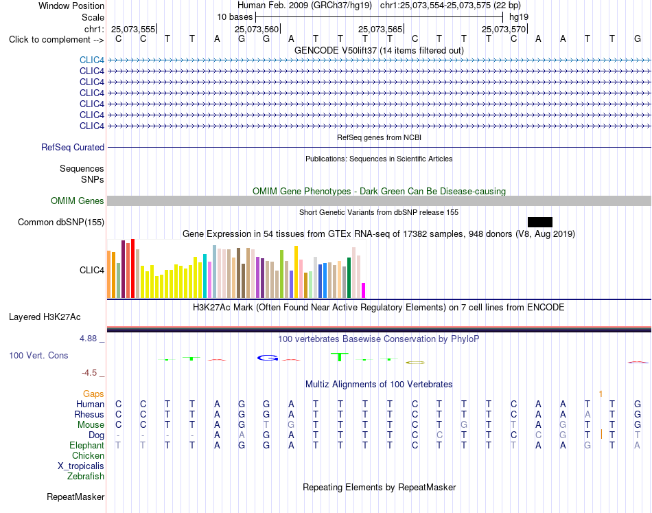Select the cyan bar in GTEx chart

tap(205, 276)
